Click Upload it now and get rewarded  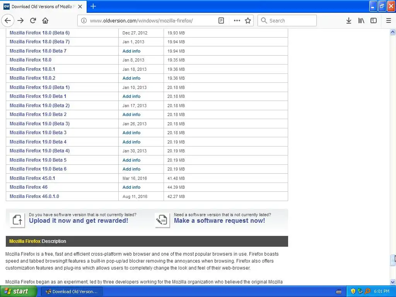point(79,221)
